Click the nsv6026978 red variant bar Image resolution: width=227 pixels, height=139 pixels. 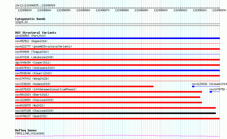click(115, 108)
